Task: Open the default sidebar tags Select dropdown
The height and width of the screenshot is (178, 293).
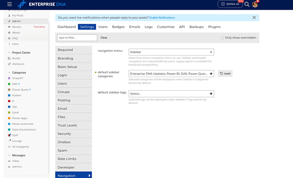Action: pyautogui.click(x=171, y=94)
